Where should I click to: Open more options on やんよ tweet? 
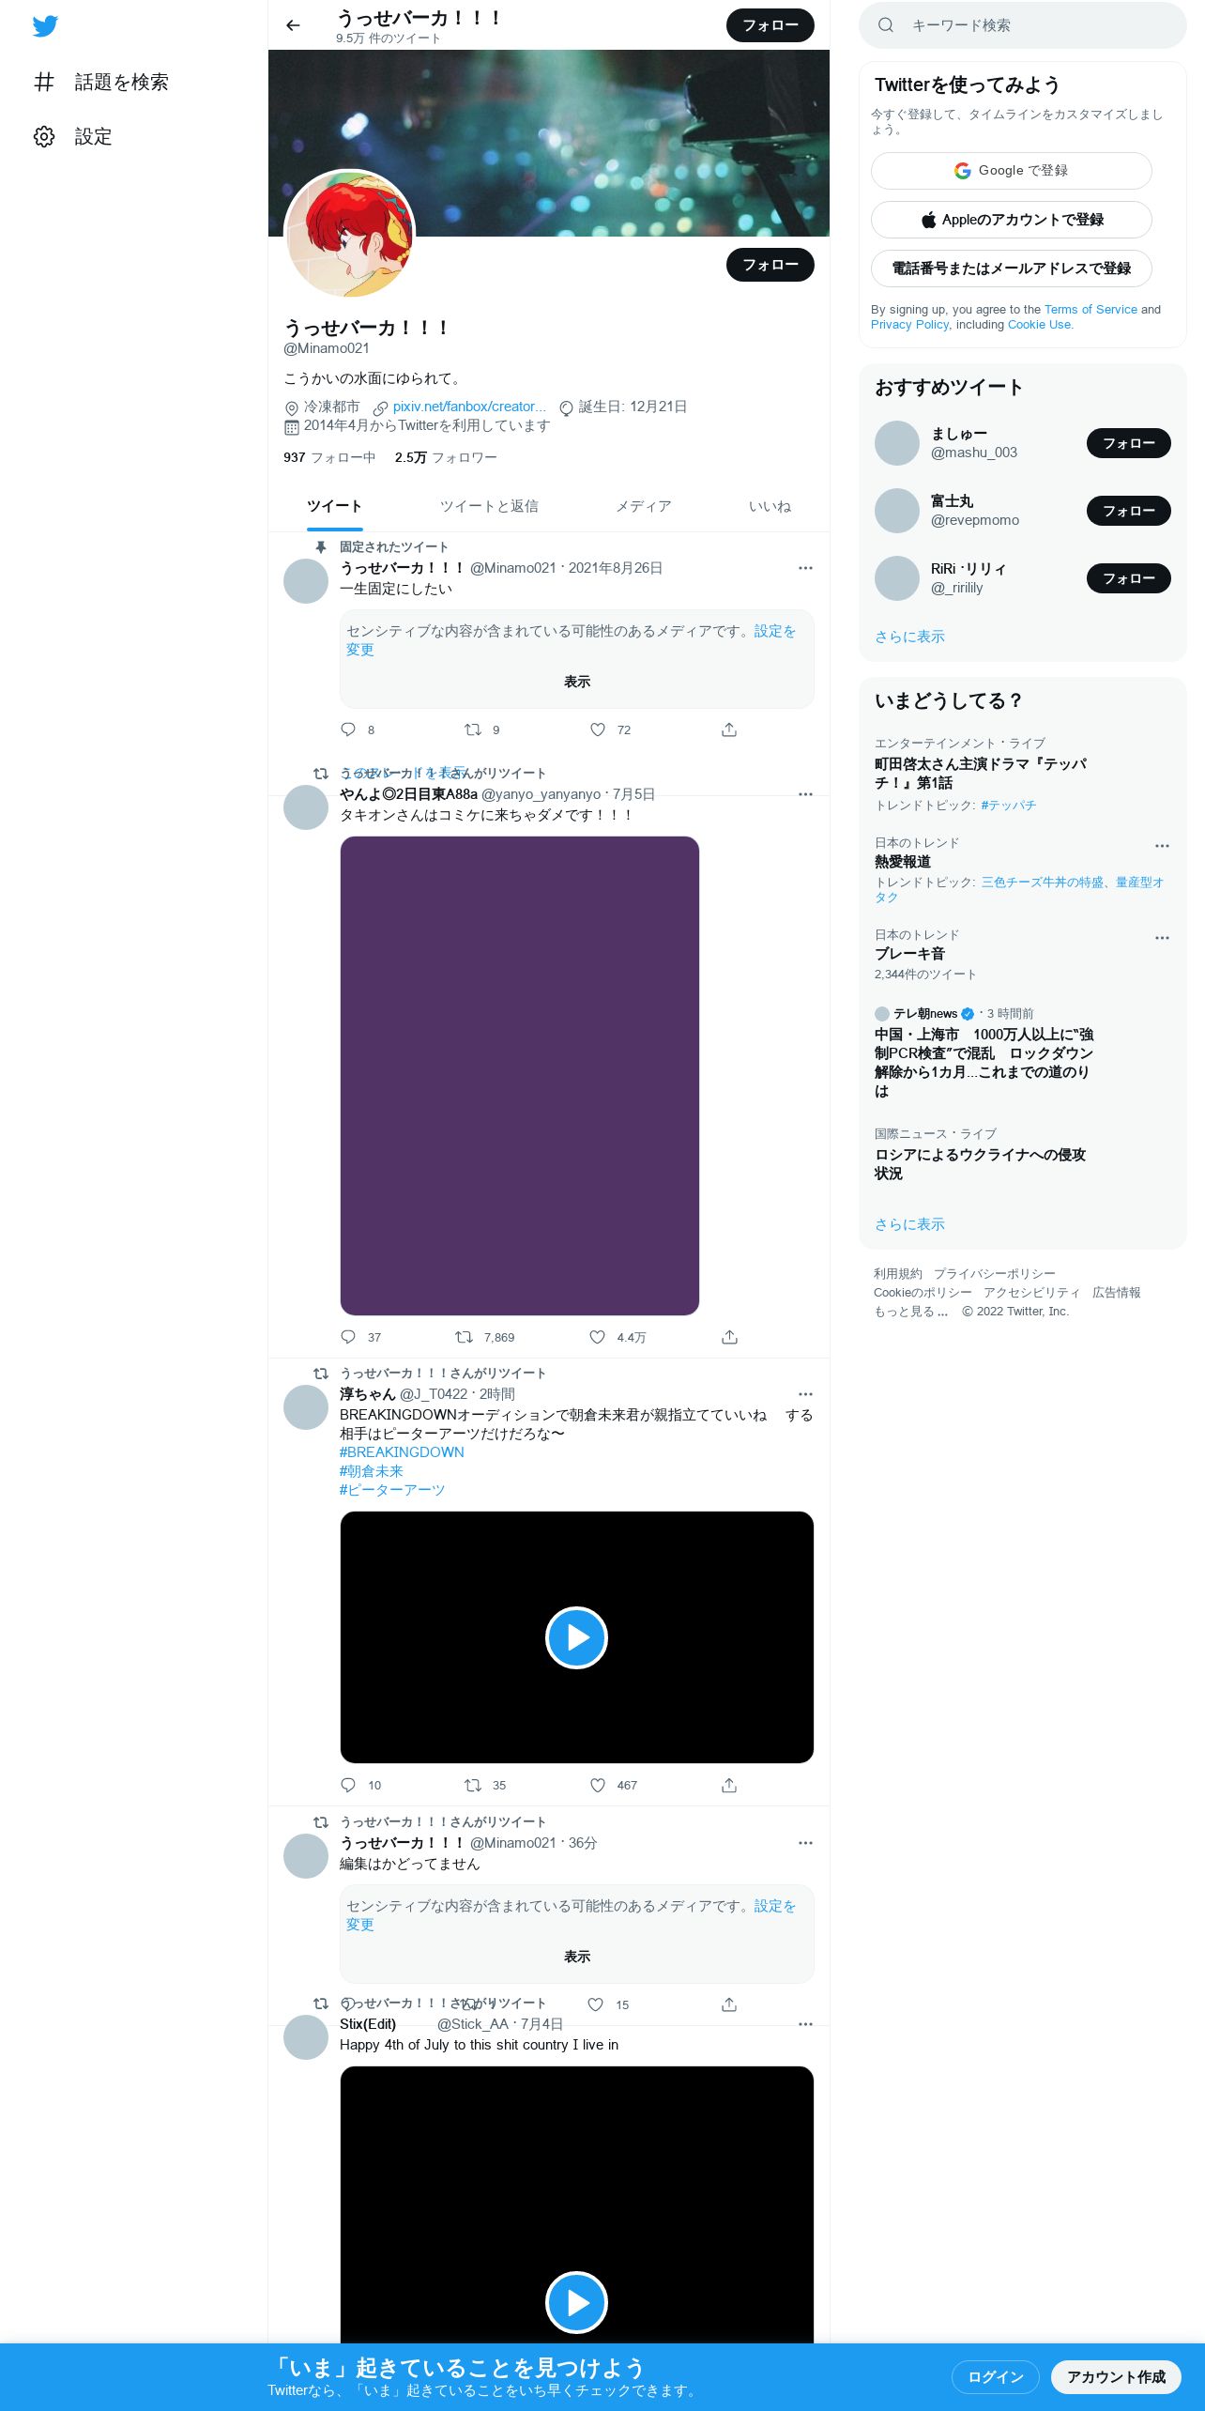[x=805, y=794]
